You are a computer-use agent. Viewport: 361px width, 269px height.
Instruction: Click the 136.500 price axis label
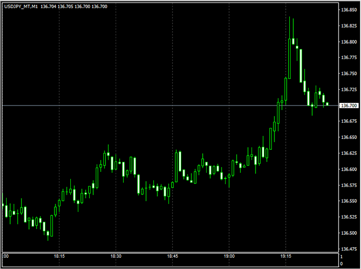tap(349, 233)
